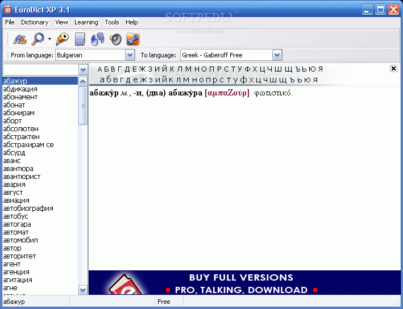Select word "абонамент" in the list
Viewport: 403px width, 309px height.
(40, 97)
